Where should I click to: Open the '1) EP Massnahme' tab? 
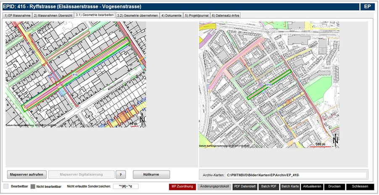coord(16,16)
